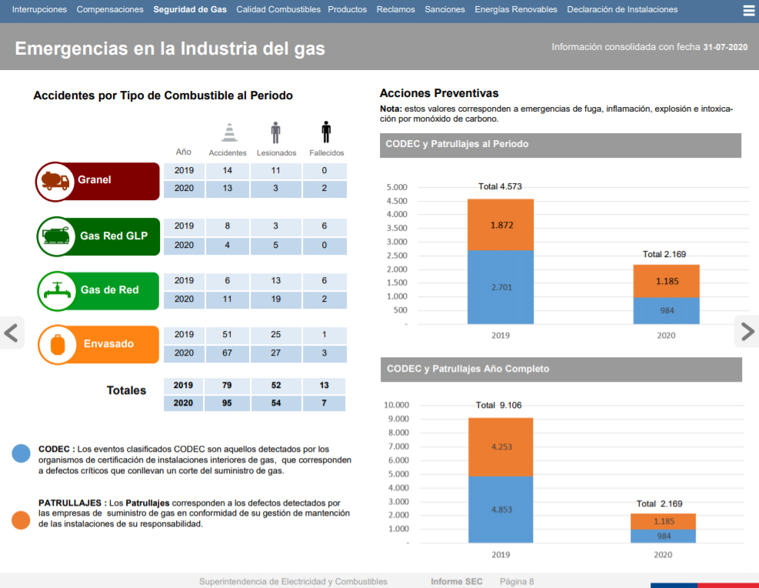Click the 'Acciones Preventivas' heading
This screenshot has width=759, height=588.
(x=439, y=93)
